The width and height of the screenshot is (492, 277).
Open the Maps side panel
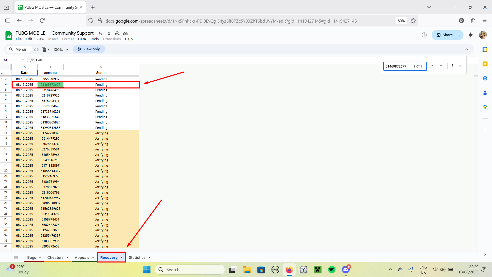point(485,107)
